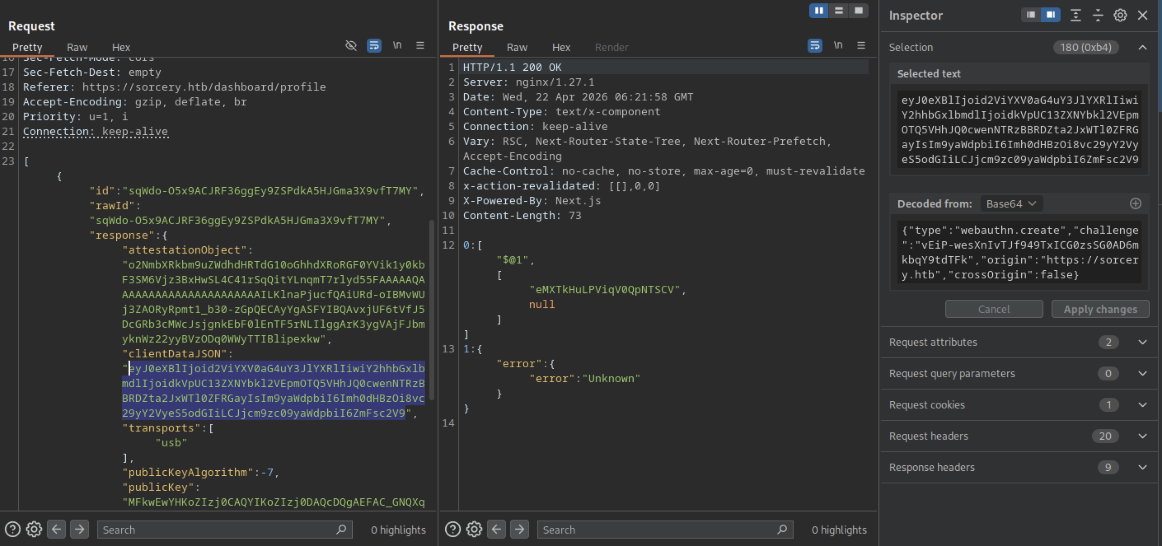1162x546 pixels.
Task: Expand Response headers section
Action: pyautogui.click(x=1142, y=467)
